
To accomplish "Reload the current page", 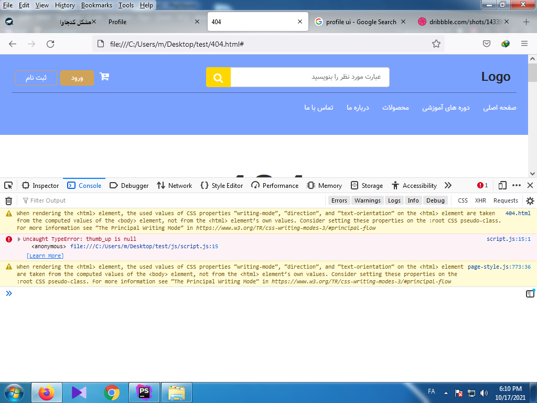I will [50, 44].
